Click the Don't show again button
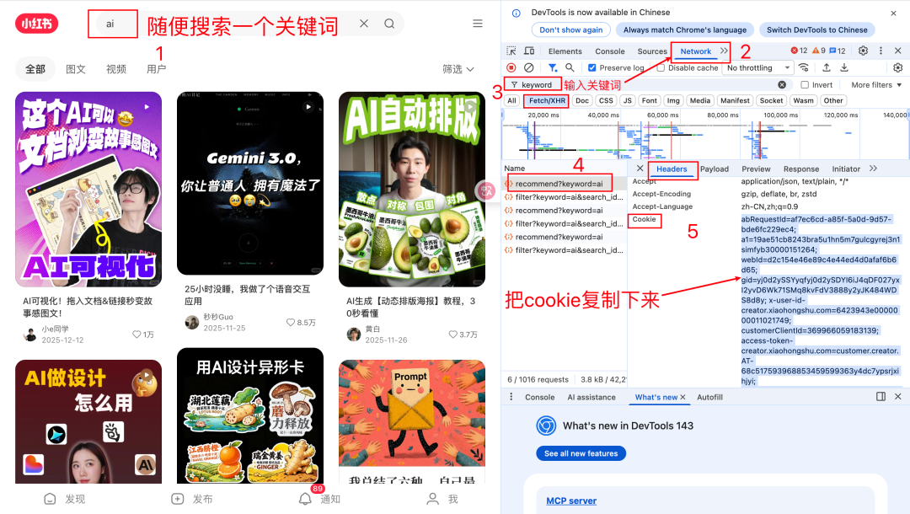The height and width of the screenshot is (514, 910). [571, 29]
